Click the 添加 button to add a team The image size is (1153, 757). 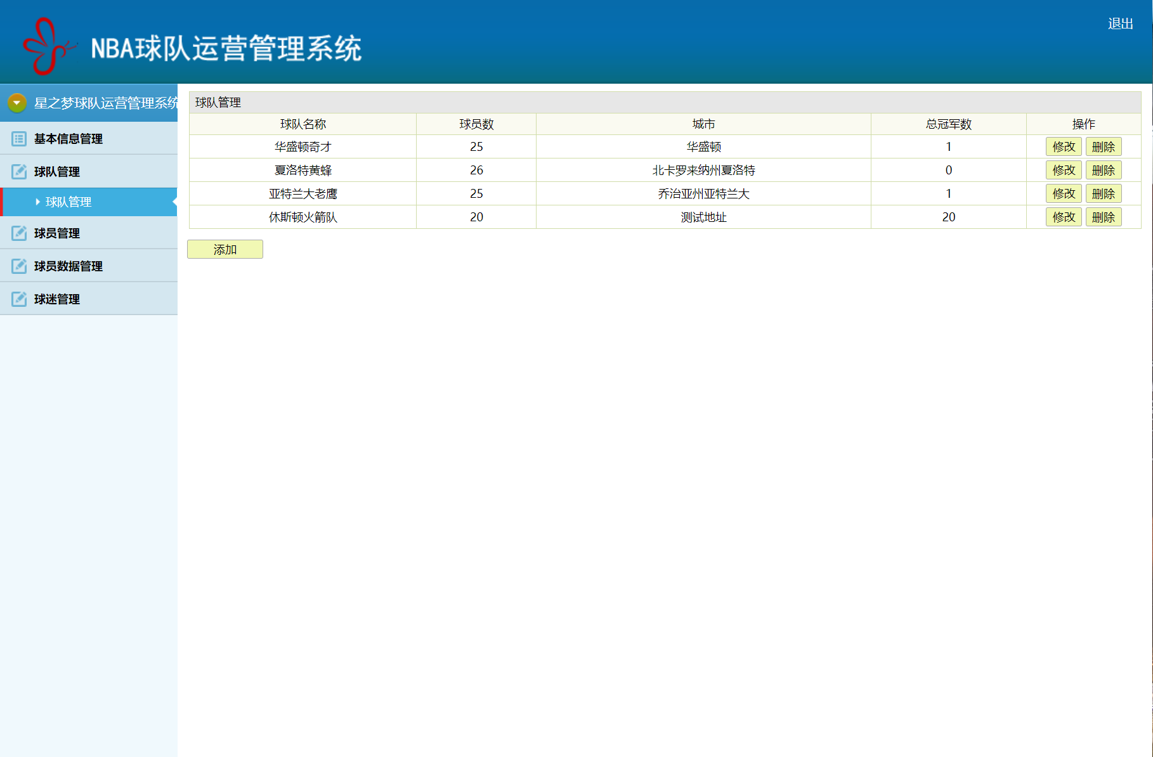225,249
